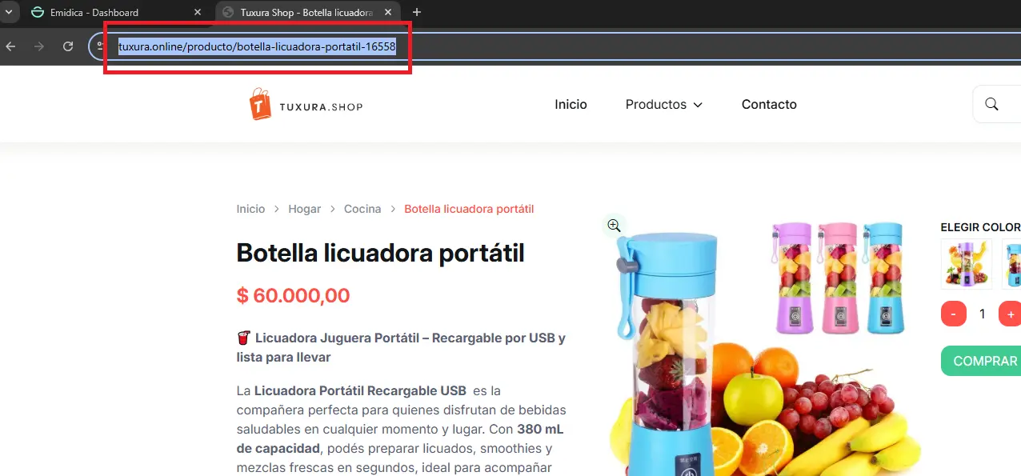Image resolution: width=1021 pixels, height=476 pixels.
Task: Click the browser back arrow
Action: click(x=10, y=46)
